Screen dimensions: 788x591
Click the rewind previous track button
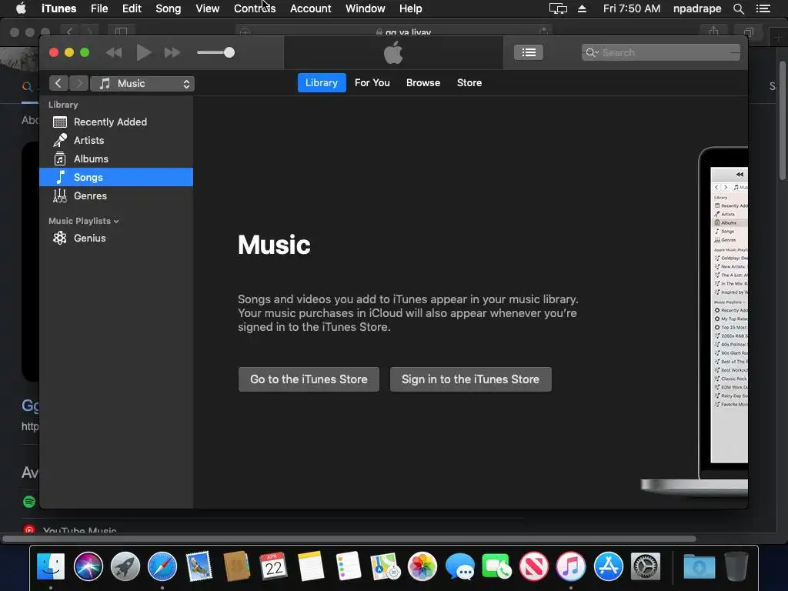[114, 52]
